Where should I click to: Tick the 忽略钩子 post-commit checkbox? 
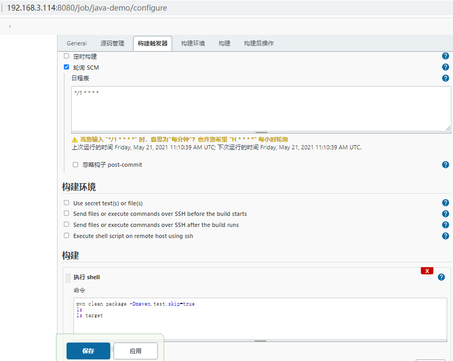click(76, 165)
